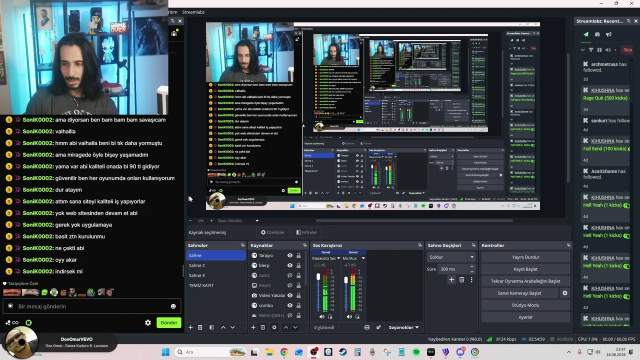Open the Streamlabs megaphone alerts icon
This screenshot has height=360, width=640.
[608, 34]
